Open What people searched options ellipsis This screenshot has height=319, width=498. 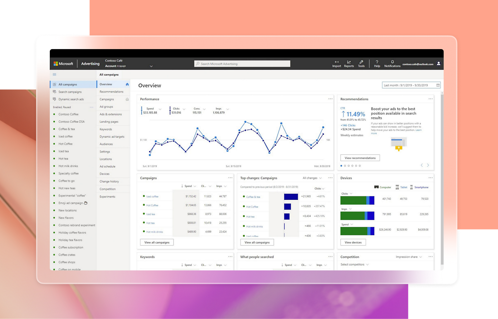click(330, 257)
